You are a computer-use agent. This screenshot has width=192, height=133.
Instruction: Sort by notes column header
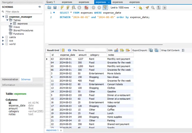coord(120,55)
